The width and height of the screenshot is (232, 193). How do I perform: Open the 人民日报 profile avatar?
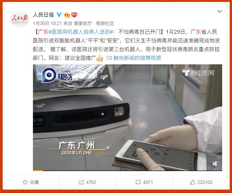tap(20, 19)
